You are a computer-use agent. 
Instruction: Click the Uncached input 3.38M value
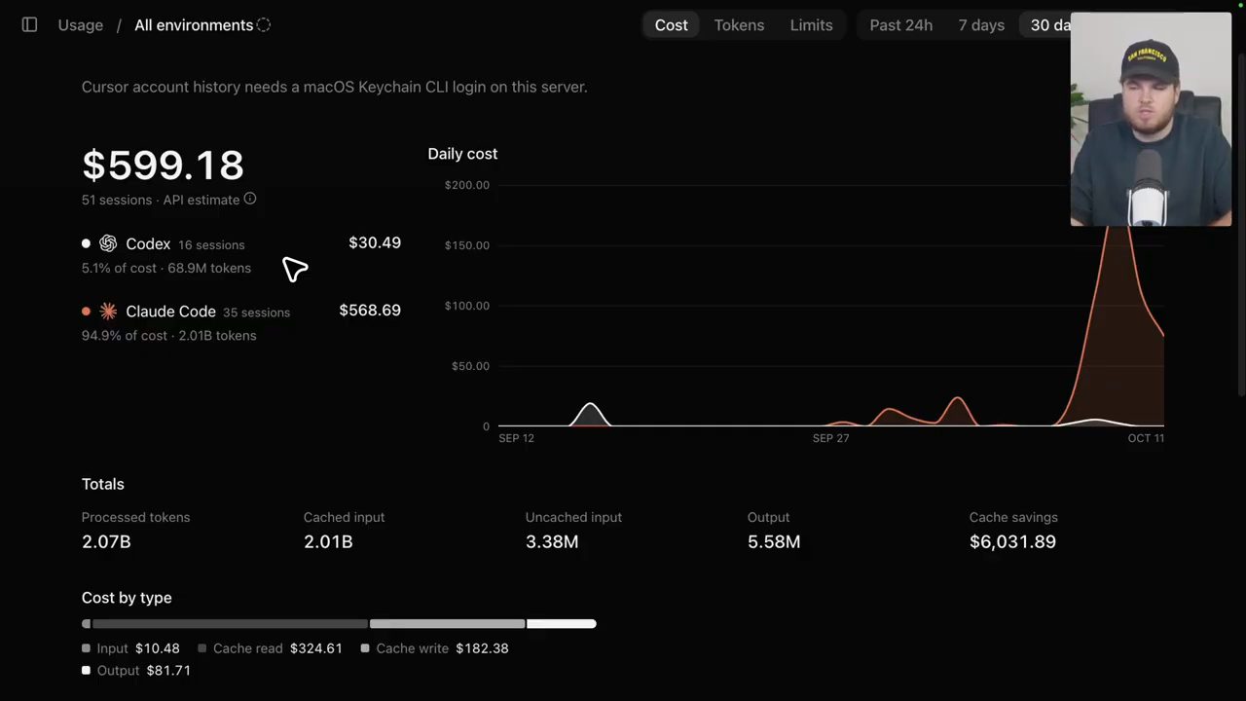[x=552, y=541]
